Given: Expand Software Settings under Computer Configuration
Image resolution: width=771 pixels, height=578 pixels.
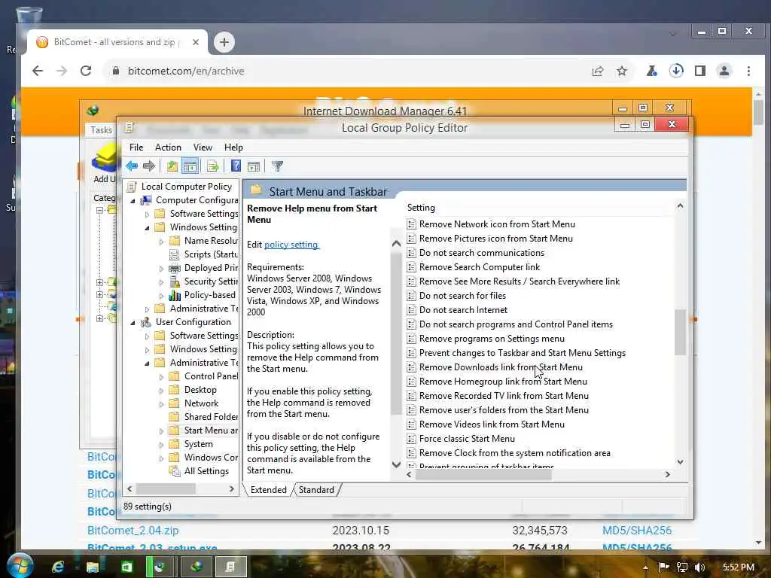Looking at the screenshot, I should (147, 214).
